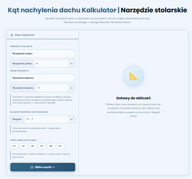Click the subtitle starting Sprawdź nachylenie dachu
This screenshot has height=179, width=192.
coord(97,20)
